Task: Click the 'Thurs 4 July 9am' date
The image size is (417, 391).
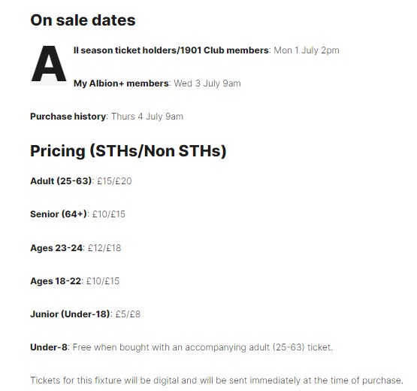Action: 147,117
